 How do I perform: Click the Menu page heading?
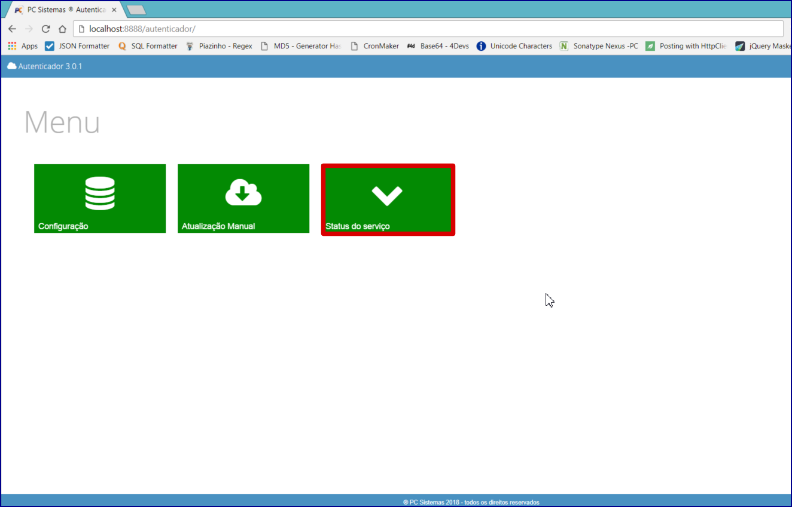(62, 122)
